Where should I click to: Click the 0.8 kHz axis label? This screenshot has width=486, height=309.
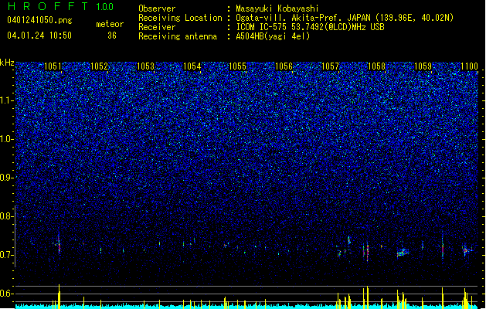click(x=6, y=216)
